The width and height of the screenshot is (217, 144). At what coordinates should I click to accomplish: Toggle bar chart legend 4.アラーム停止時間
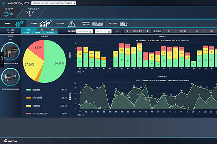(180, 41)
